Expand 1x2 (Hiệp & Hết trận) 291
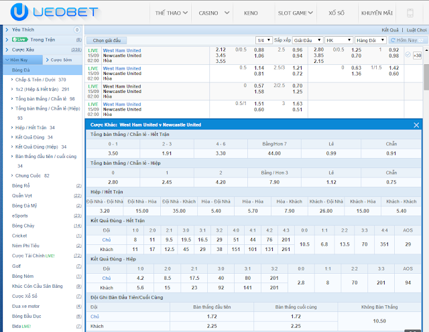This screenshot has width=429, height=332. pyautogui.click(x=42, y=89)
